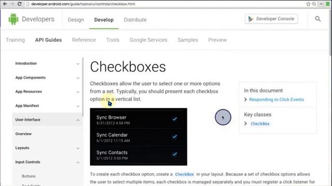332x186 pixels.
Task: Open the Tools section
Action: tap(113, 40)
